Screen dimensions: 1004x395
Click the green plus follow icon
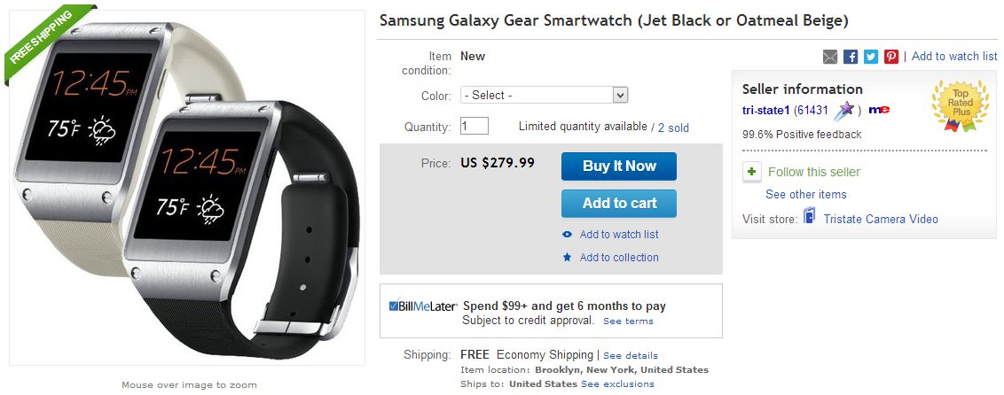752,172
